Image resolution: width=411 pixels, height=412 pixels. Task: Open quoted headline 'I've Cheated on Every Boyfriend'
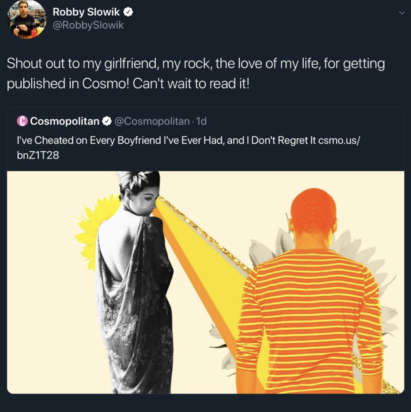166,140
